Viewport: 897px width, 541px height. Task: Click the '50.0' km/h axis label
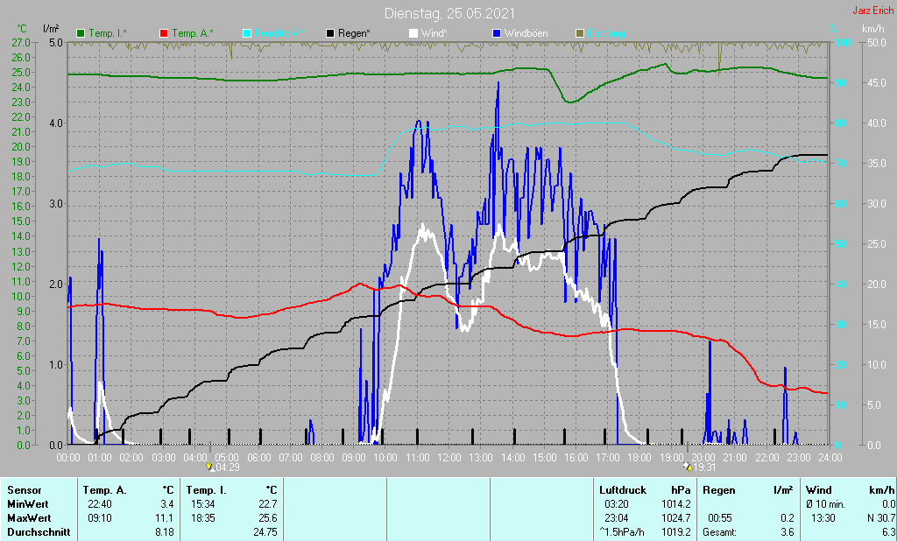876,42
